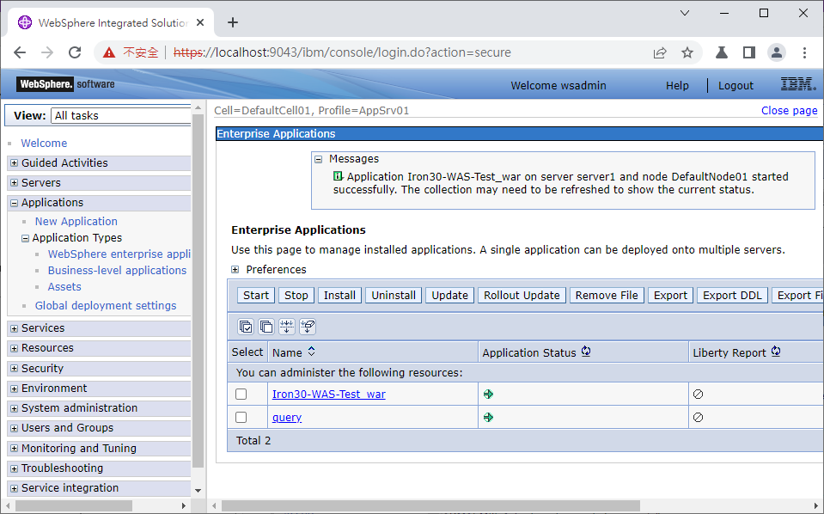Expand the Environment section
The image size is (824, 514).
15,389
